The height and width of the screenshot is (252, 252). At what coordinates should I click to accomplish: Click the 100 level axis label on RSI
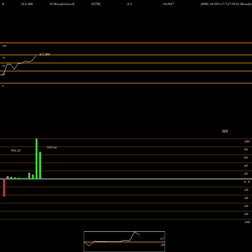[4, 46]
